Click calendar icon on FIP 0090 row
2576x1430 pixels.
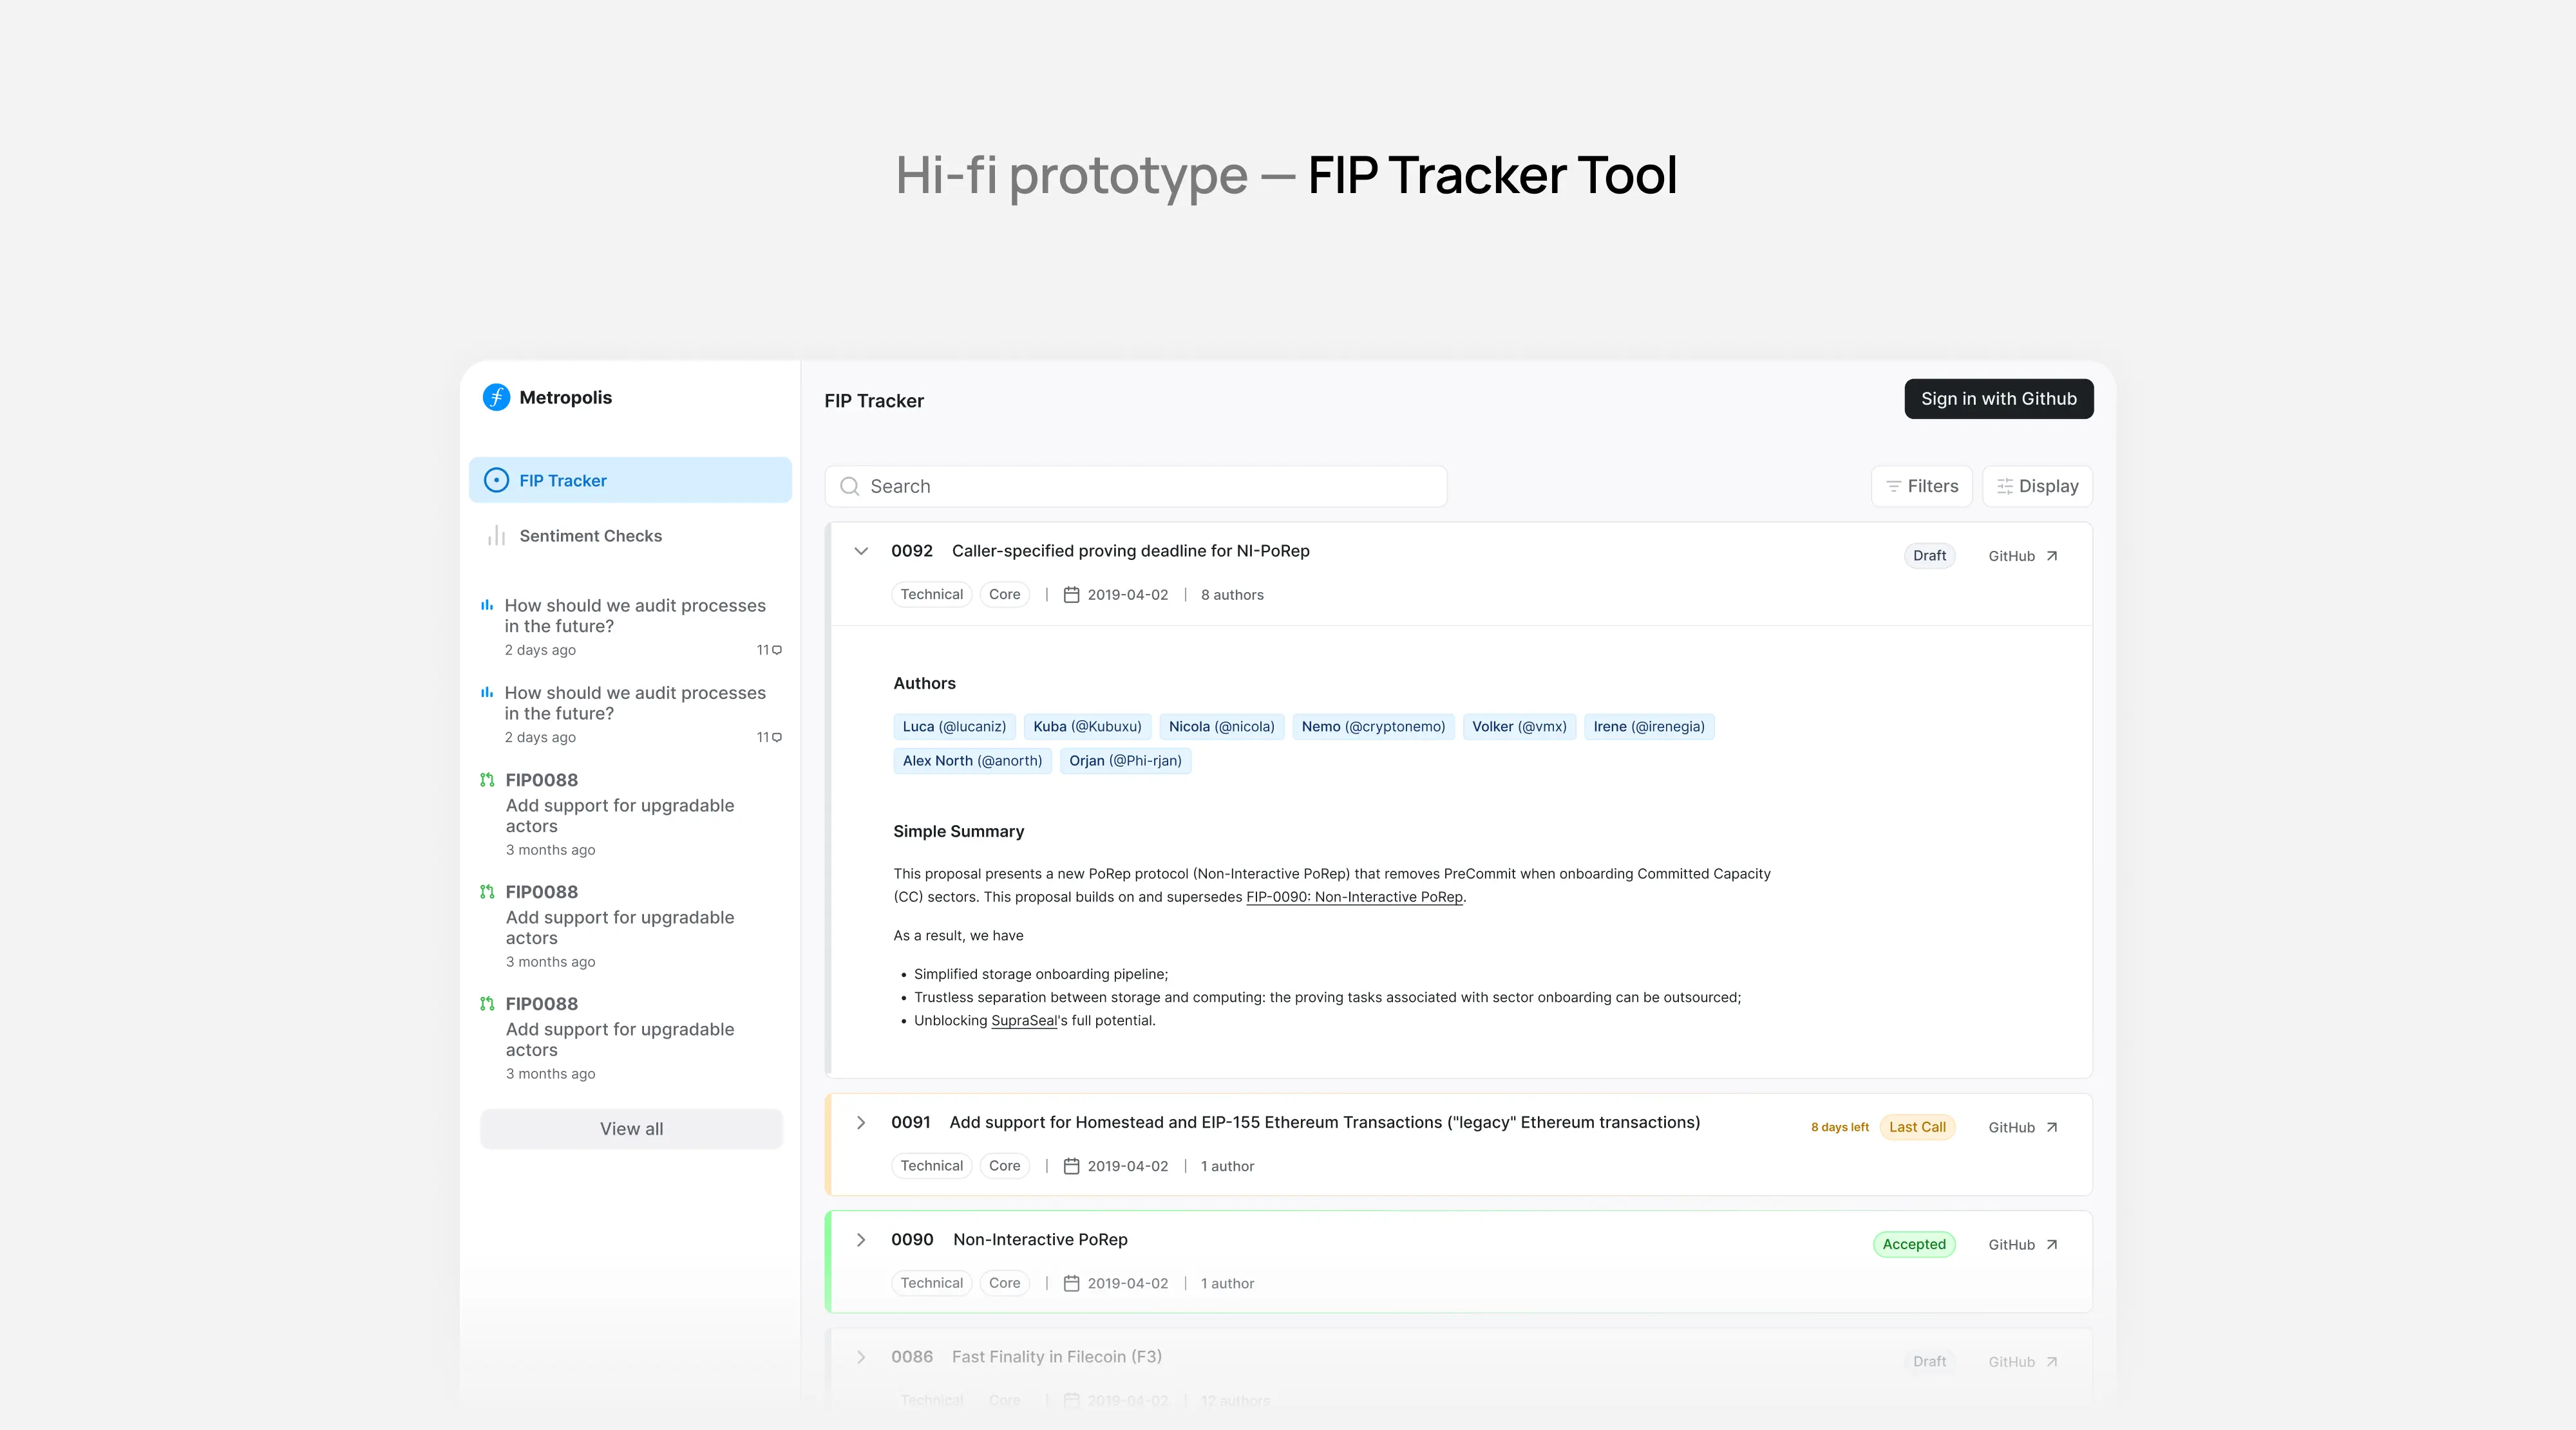point(1071,1283)
